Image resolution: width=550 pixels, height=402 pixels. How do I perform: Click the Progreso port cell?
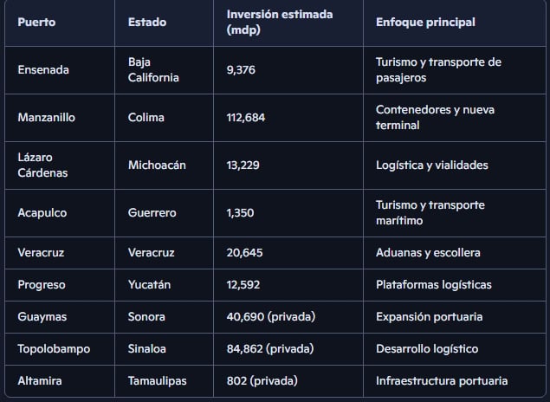click(x=42, y=284)
